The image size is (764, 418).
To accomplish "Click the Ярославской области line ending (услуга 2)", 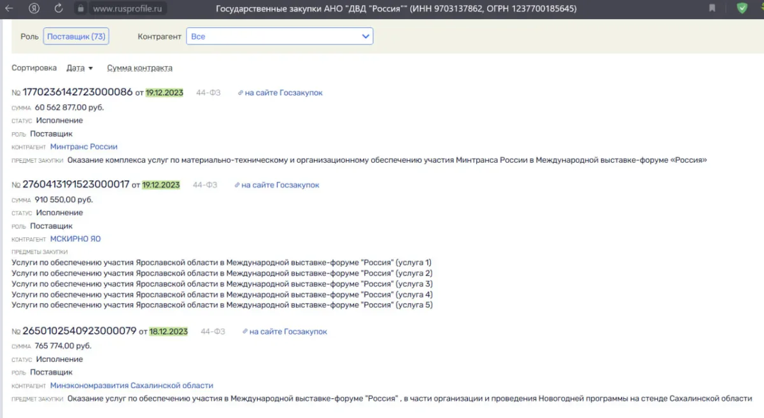I will (x=222, y=274).
